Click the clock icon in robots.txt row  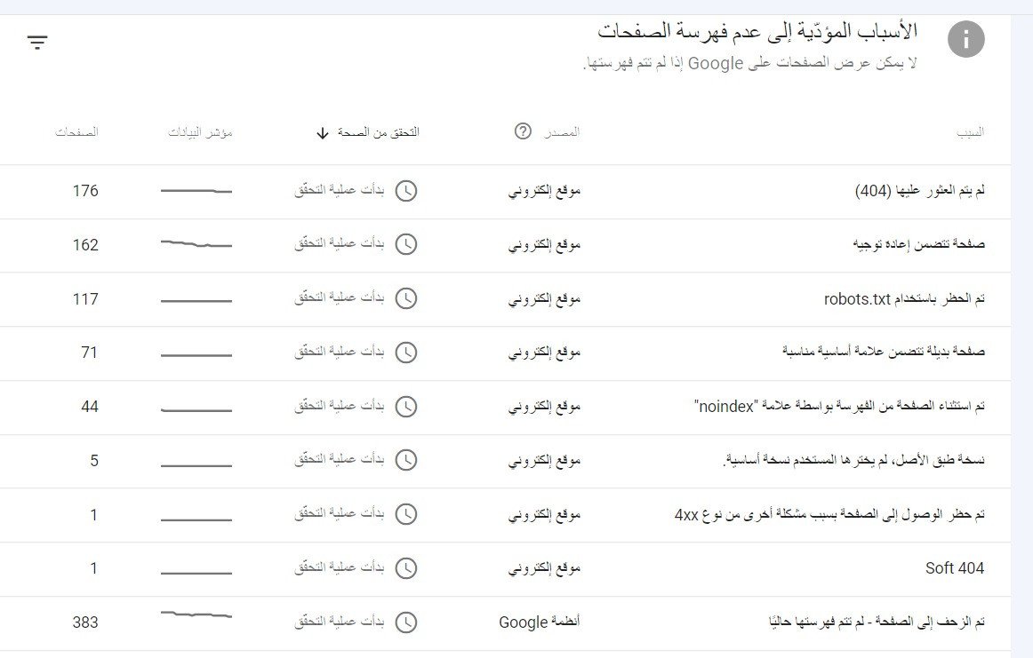click(x=405, y=299)
